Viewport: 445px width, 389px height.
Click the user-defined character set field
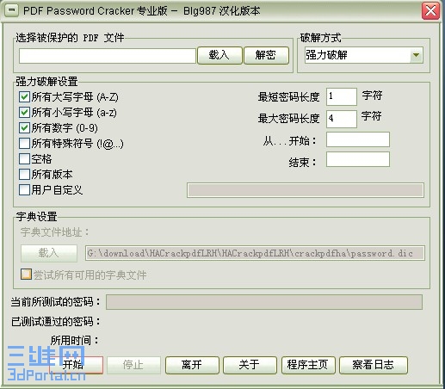[x=306, y=190]
